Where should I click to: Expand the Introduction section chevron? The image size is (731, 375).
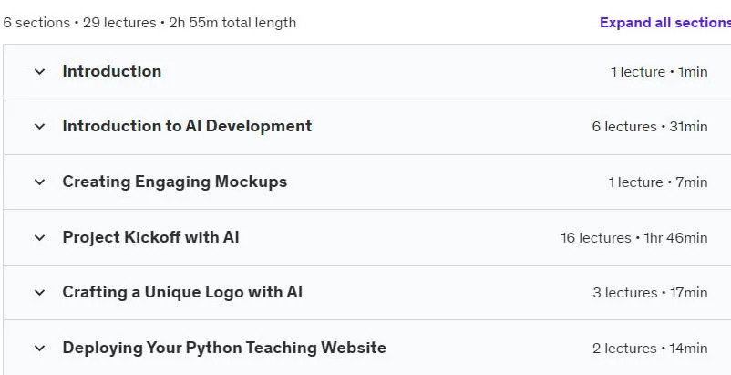(x=39, y=72)
